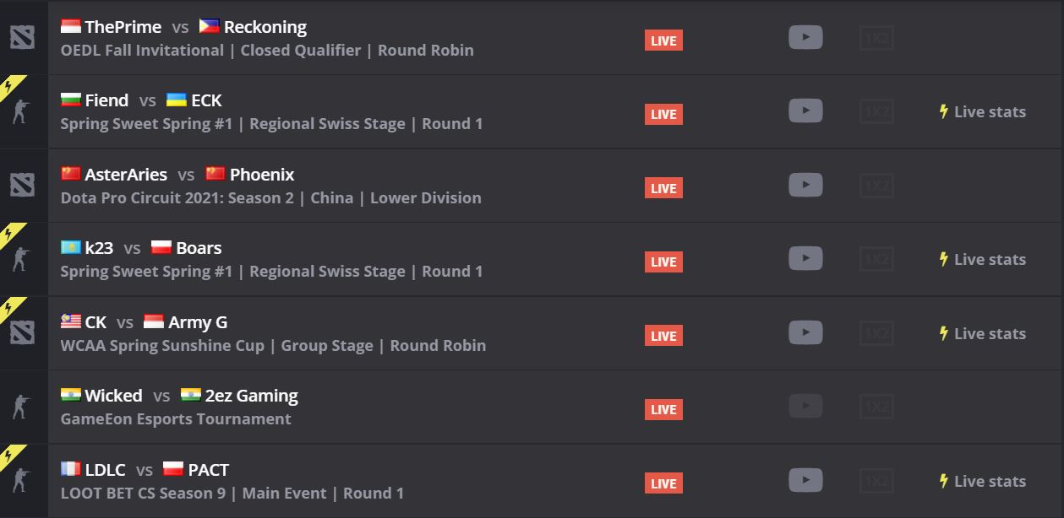Click the 1X2 odds icon for k23 match

(x=876, y=259)
